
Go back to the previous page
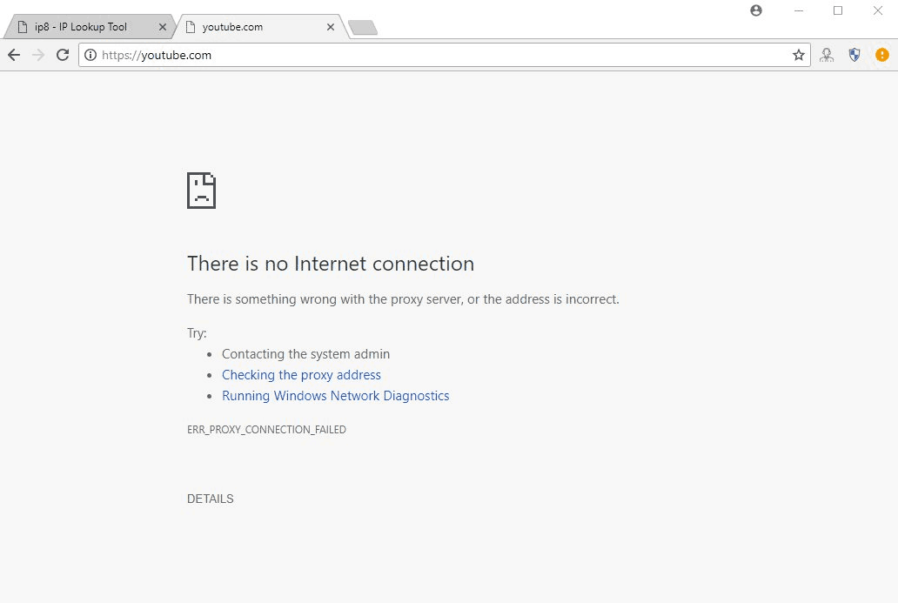[x=14, y=55]
